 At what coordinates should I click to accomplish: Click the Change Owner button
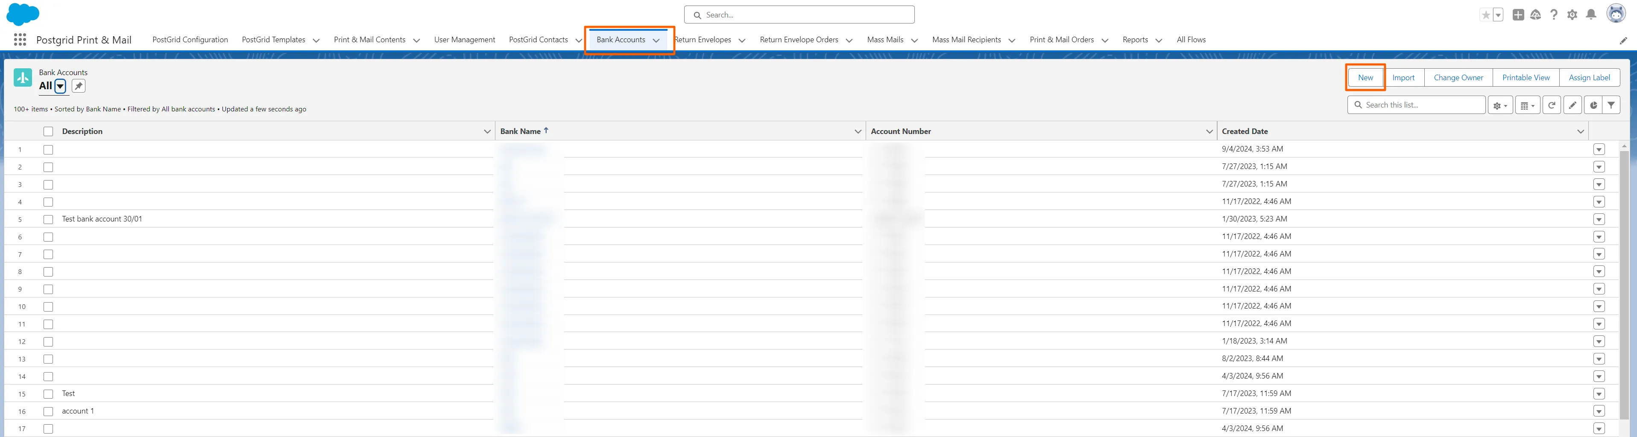pyautogui.click(x=1458, y=78)
